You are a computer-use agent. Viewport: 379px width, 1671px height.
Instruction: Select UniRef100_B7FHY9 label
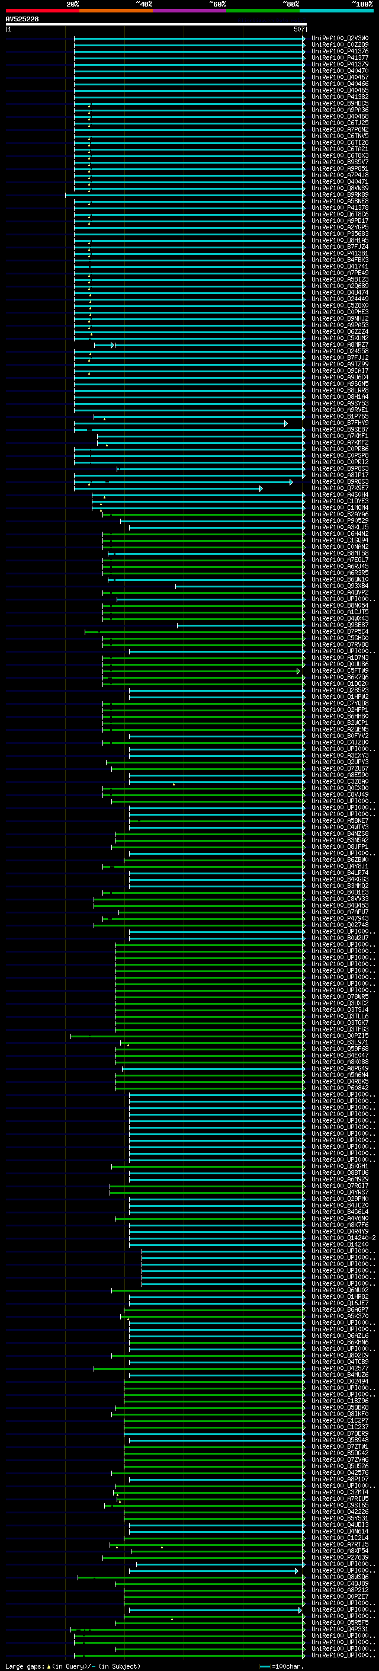pos(340,423)
